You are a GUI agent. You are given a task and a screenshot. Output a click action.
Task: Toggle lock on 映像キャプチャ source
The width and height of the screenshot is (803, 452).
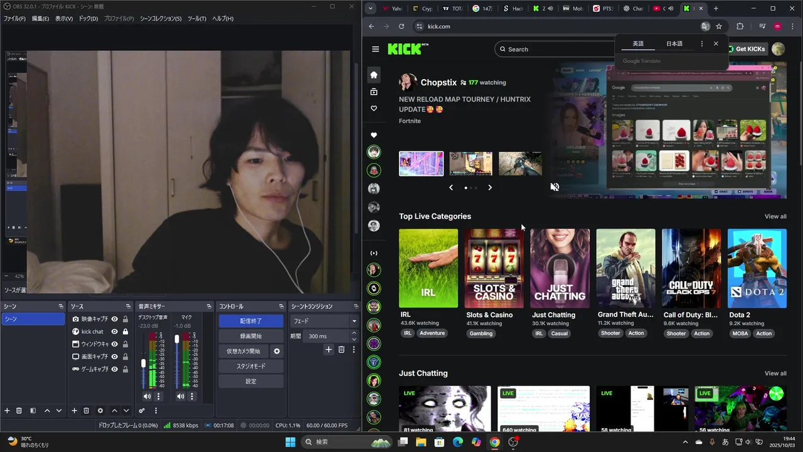[125, 319]
